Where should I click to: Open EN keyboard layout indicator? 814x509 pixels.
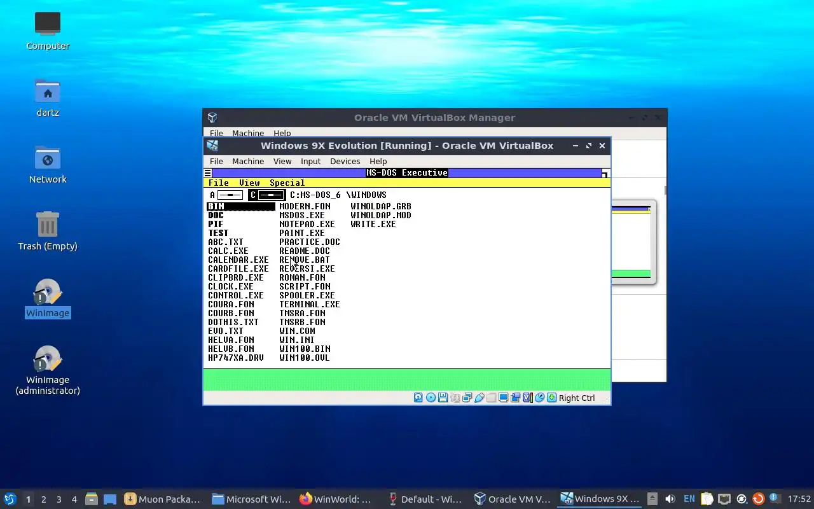[689, 499]
